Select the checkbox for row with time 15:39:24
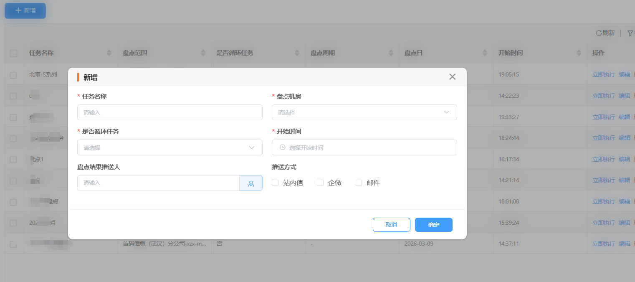 click(13, 223)
